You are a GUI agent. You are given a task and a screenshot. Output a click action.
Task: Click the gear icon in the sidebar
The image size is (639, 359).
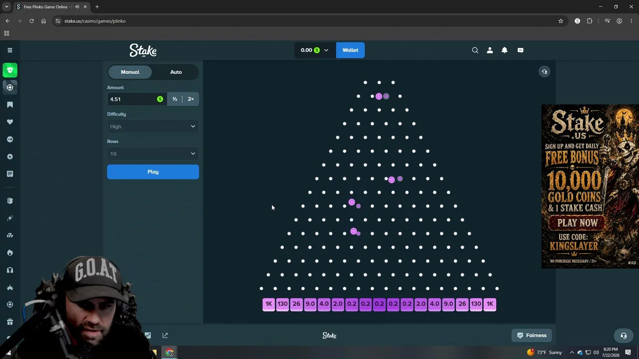coord(10,157)
